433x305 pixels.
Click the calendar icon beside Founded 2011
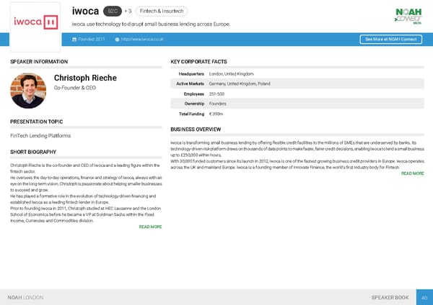pyautogui.click(x=75, y=39)
